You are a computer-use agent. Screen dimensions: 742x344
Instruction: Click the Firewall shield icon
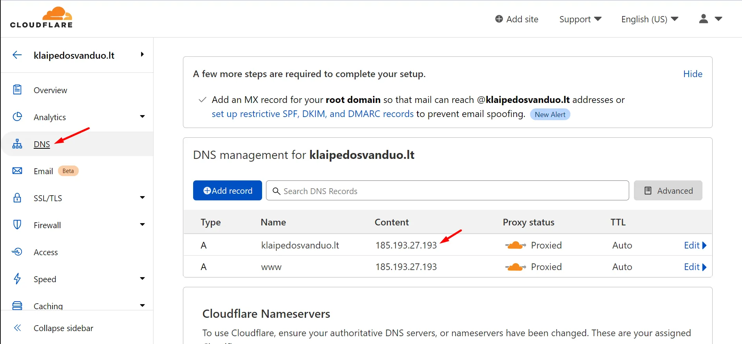[x=17, y=225]
